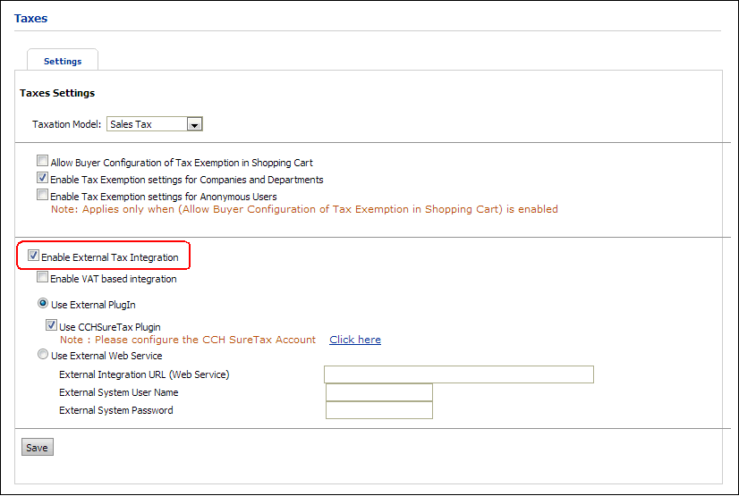Image resolution: width=739 pixels, height=496 pixels.
Task: Switch to the Settings tab
Action: click(63, 61)
